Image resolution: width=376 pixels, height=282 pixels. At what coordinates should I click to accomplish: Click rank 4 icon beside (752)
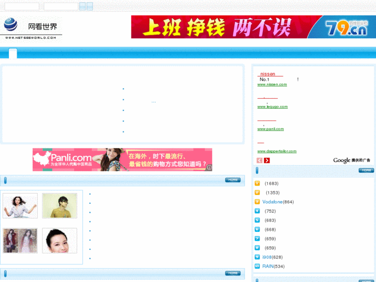[257, 211]
